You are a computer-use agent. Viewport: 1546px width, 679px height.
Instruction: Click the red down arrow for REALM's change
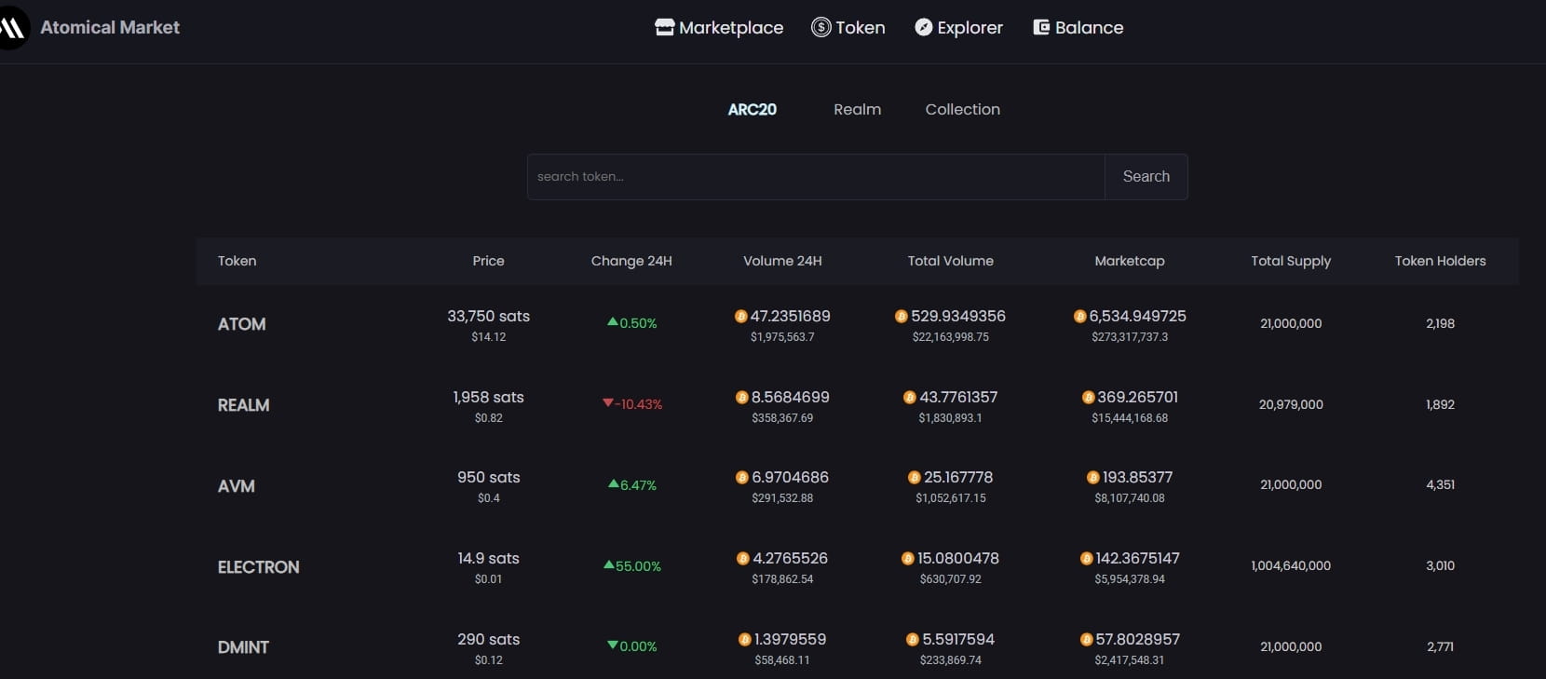pyautogui.click(x=607, y=403)
